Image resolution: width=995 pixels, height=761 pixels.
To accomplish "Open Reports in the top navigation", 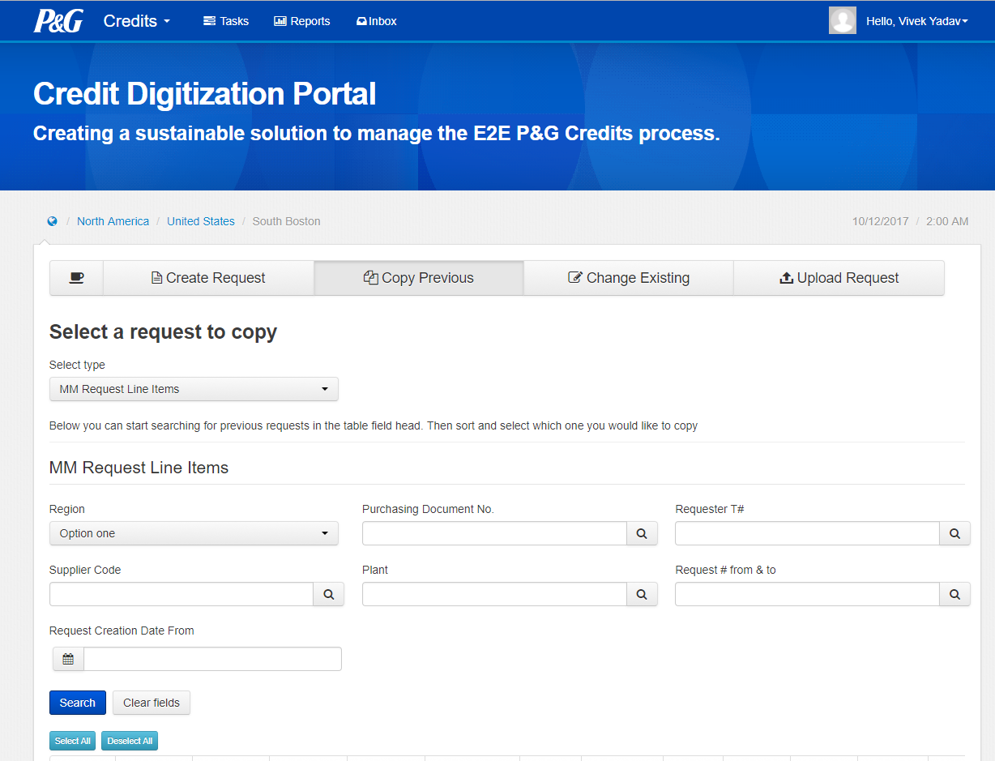I will tap(302, 21).
